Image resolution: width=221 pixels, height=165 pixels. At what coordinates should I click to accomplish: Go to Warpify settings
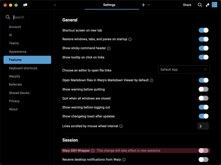point(14,76)
